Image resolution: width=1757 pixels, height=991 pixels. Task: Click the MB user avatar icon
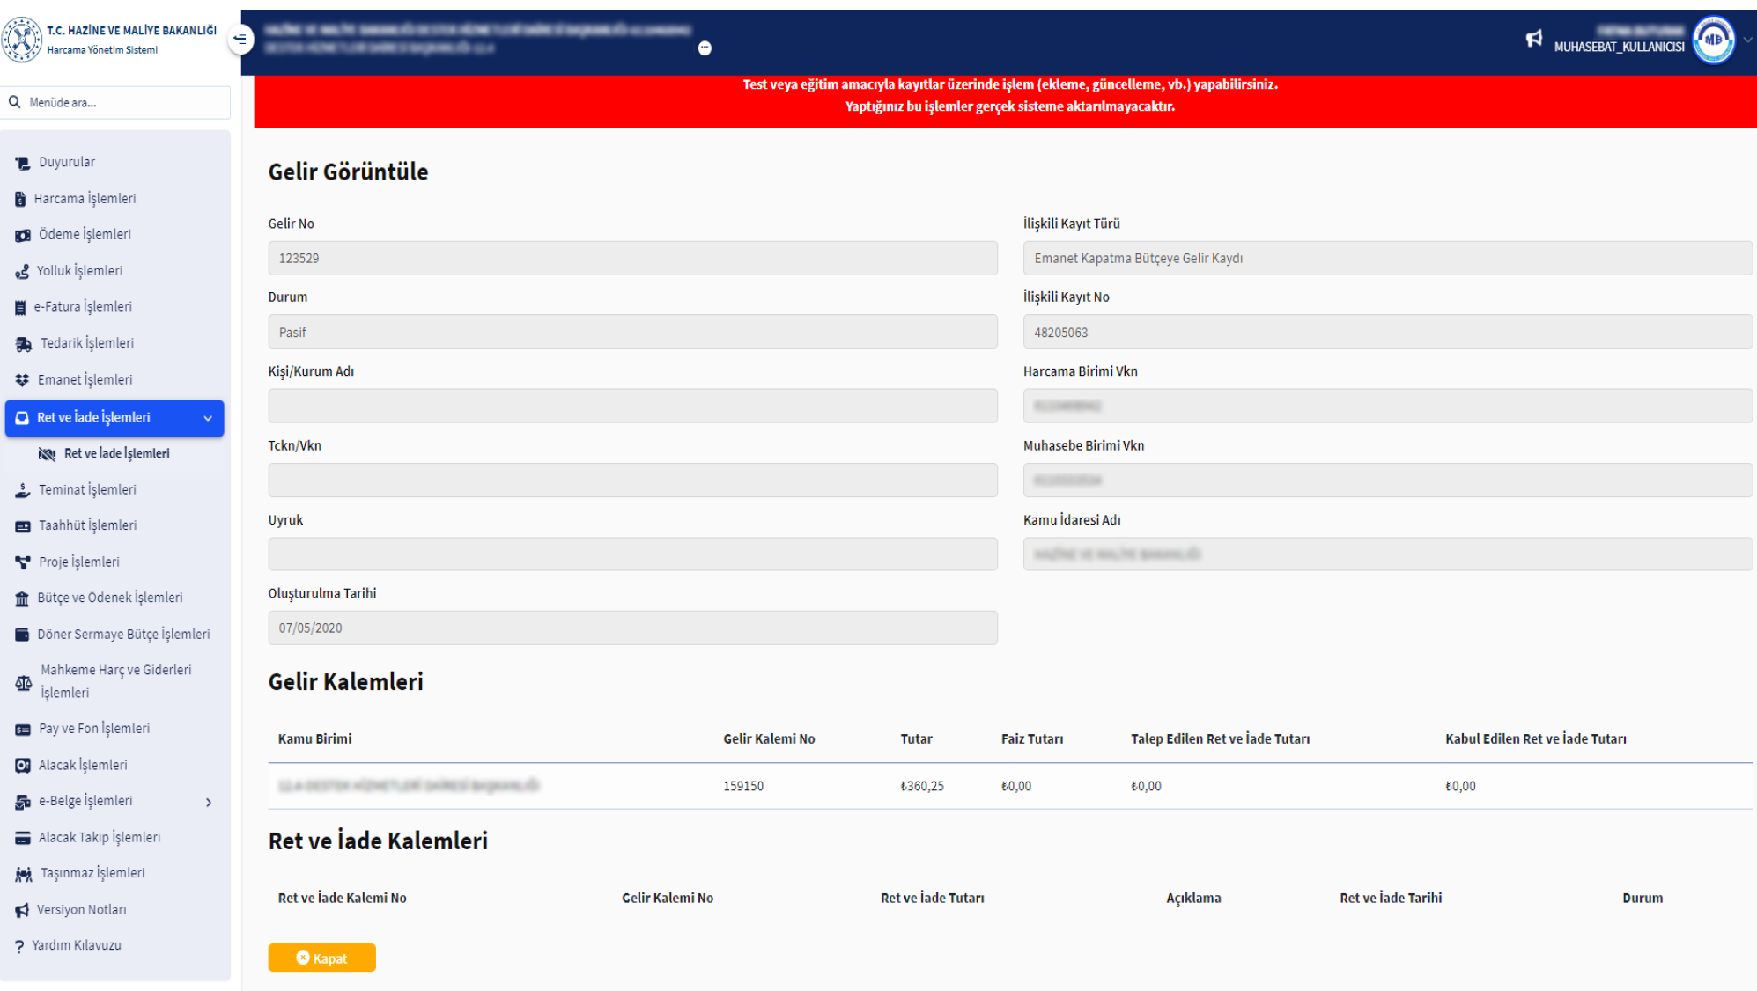tap(1713, 40)
